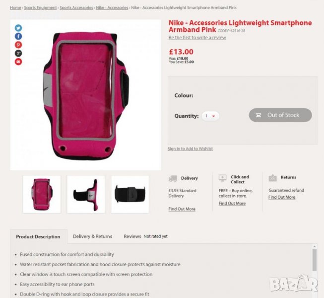Viewport: 324px width, 298px height.
Task: Click the Click and Collect monitor icon
Action: click(x=223, y=178)
